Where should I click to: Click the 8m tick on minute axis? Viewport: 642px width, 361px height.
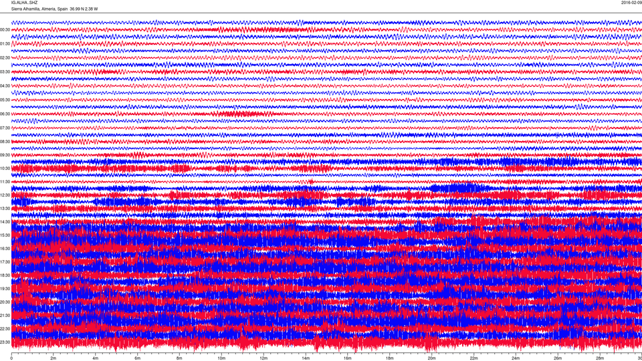tap(179, 358)
